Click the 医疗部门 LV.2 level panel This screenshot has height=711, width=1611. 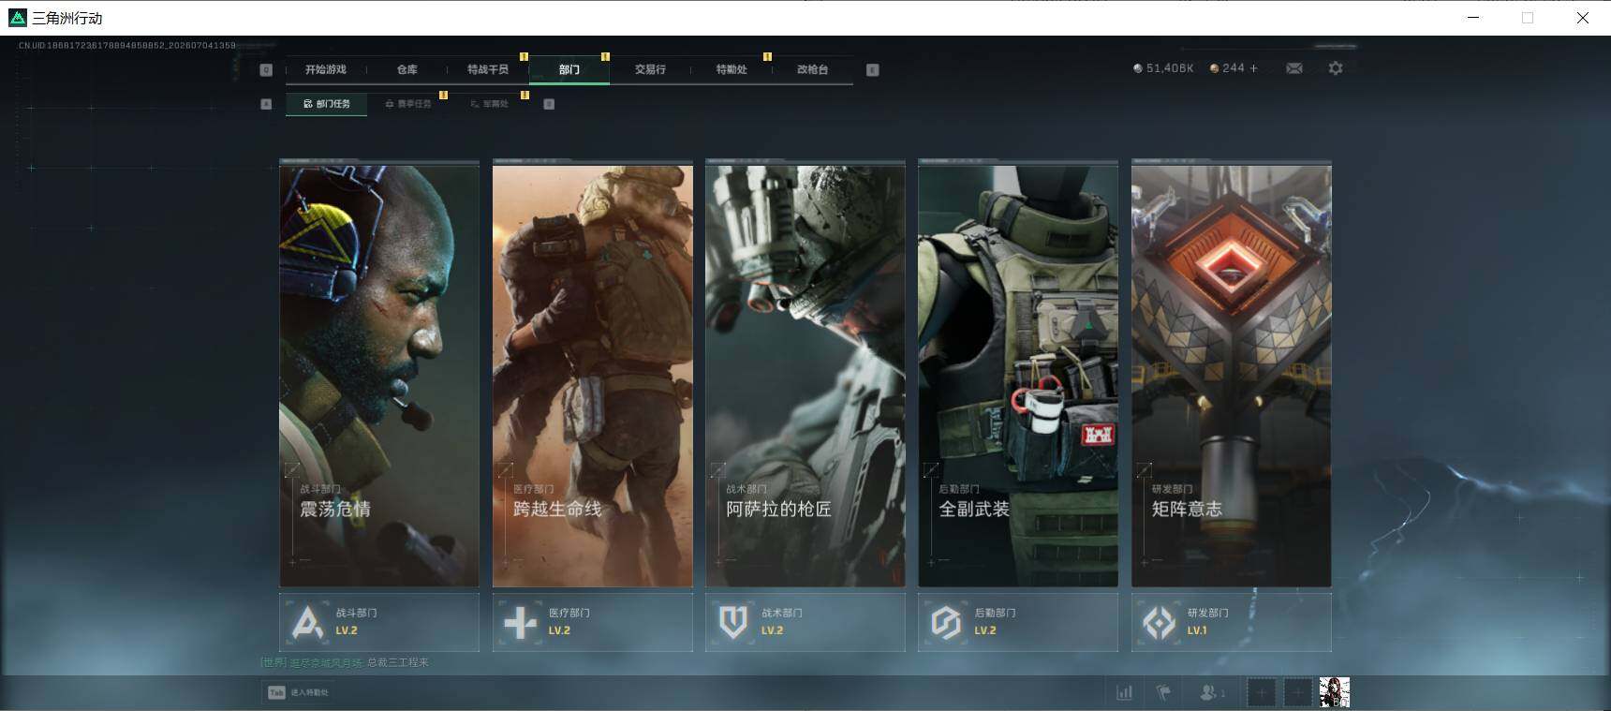coord(593,622)
